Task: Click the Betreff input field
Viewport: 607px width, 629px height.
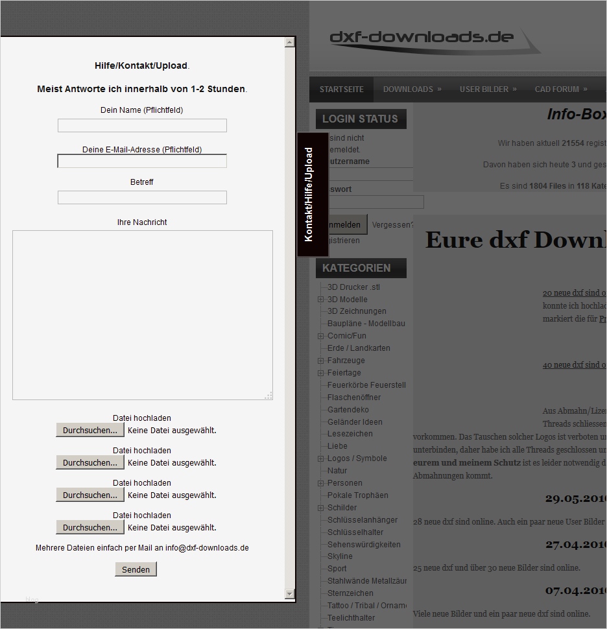Action: (142, 197)
